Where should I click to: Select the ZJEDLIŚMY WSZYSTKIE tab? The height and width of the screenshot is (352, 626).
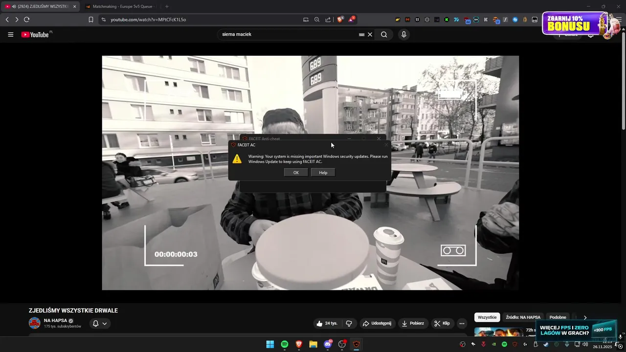[39, 6]
